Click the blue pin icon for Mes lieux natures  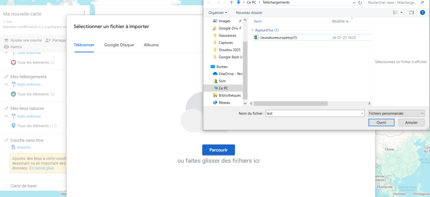tap(13, 126)
